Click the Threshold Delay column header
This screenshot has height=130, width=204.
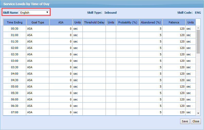(94, 22)
